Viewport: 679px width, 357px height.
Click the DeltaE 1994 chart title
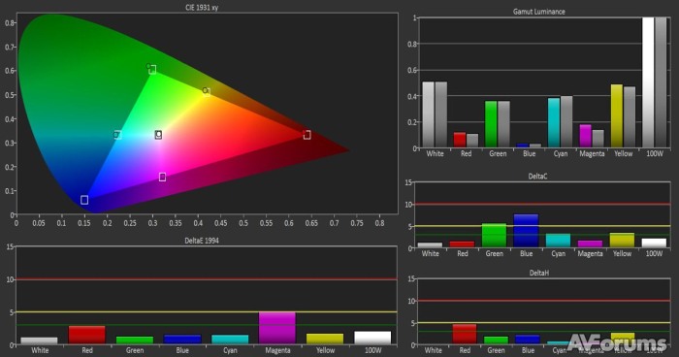[x=202, y=241]
